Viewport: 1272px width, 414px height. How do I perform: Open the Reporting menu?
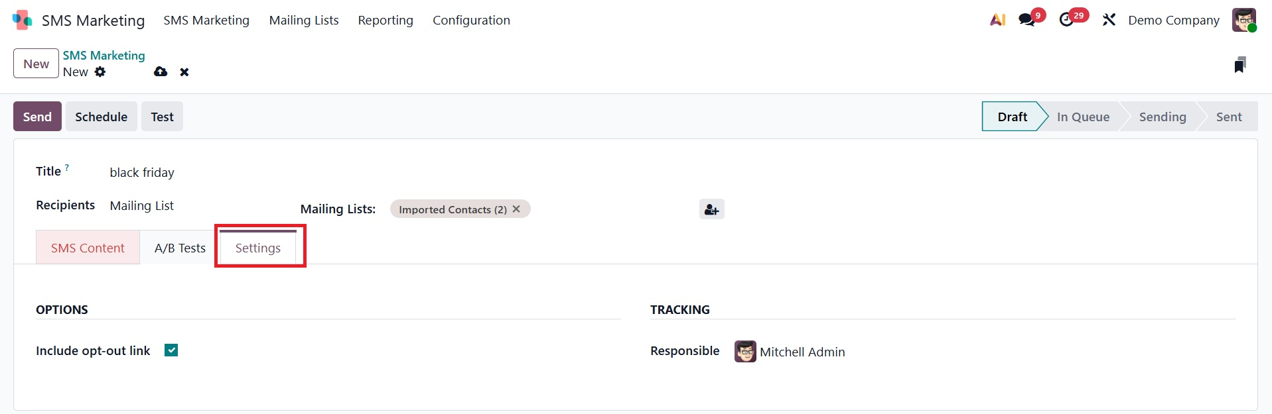coord(386,21)
